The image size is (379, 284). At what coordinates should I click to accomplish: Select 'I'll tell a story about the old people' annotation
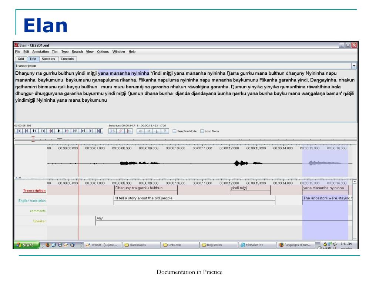[x=195, y=200]
